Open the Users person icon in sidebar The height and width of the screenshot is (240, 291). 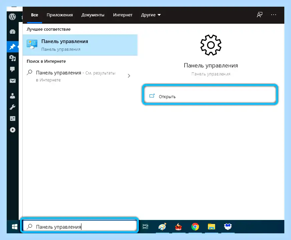point(12,96)
